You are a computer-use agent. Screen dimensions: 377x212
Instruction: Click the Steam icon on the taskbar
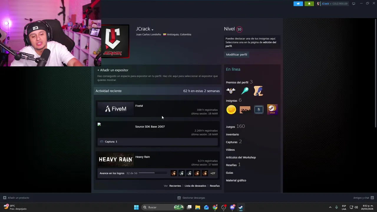tap(241, 207)
